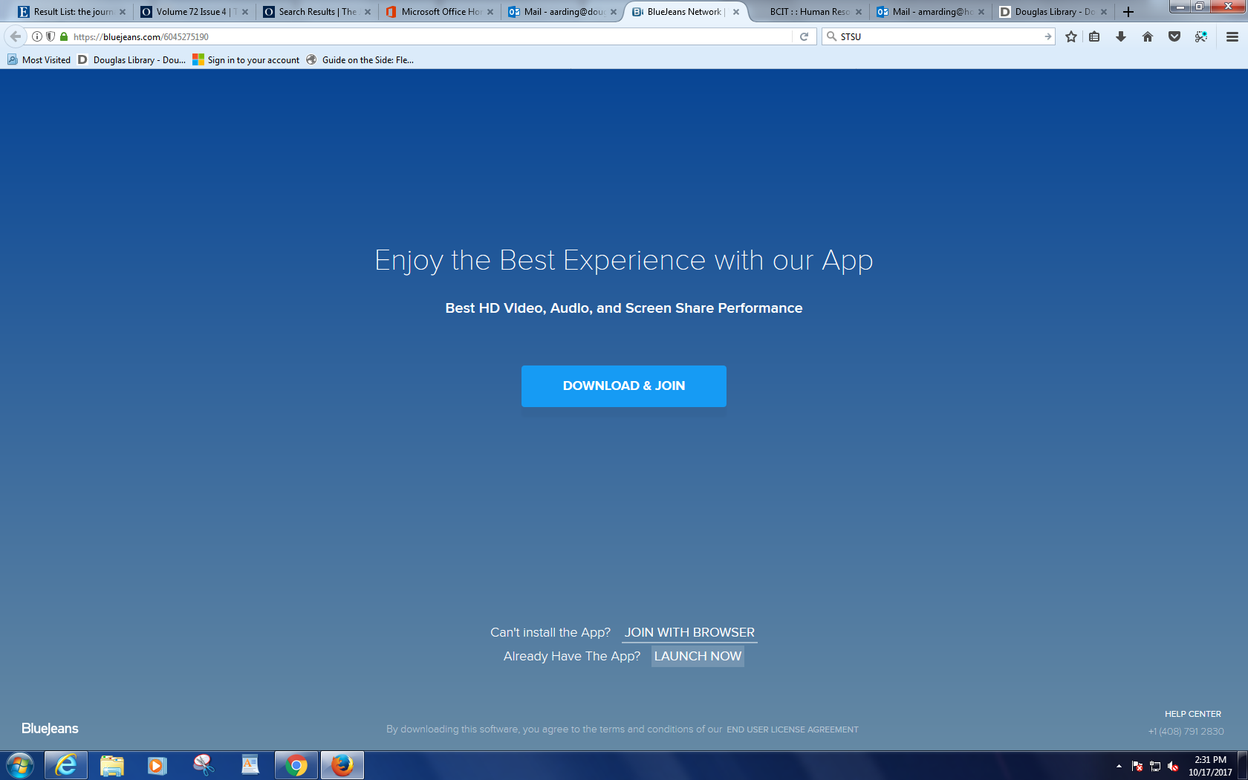Image resolution: width=1248 pixels, height=780 pixels.
Task: Click the search box containing STSU
Action: [x=938, y=36]
